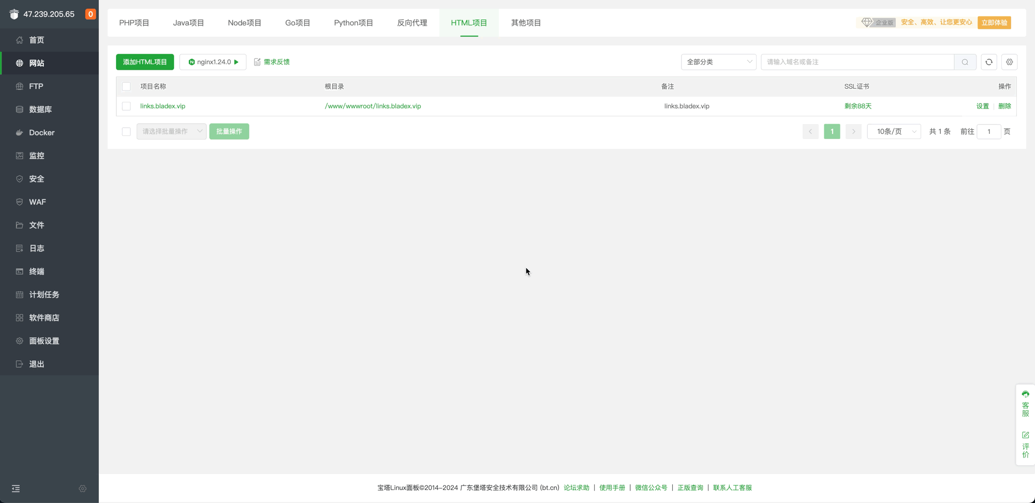The height and width of the screenshot is (503, 1035).
Task: Click the 需求反馈 link
Action: (x=272, y=62)
